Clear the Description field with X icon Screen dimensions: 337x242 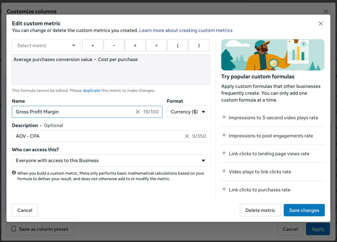pyautogui.click(x=187, y=136)
